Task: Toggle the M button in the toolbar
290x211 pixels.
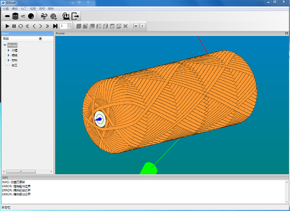Action: click(136, 26)
